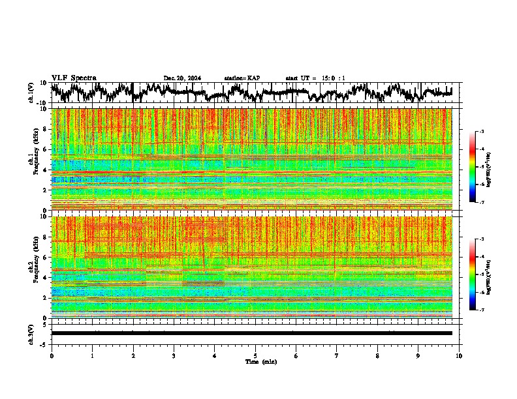
Task: Click the "-3" label on ch.2 colorbar
Action: tap(480, 239)
